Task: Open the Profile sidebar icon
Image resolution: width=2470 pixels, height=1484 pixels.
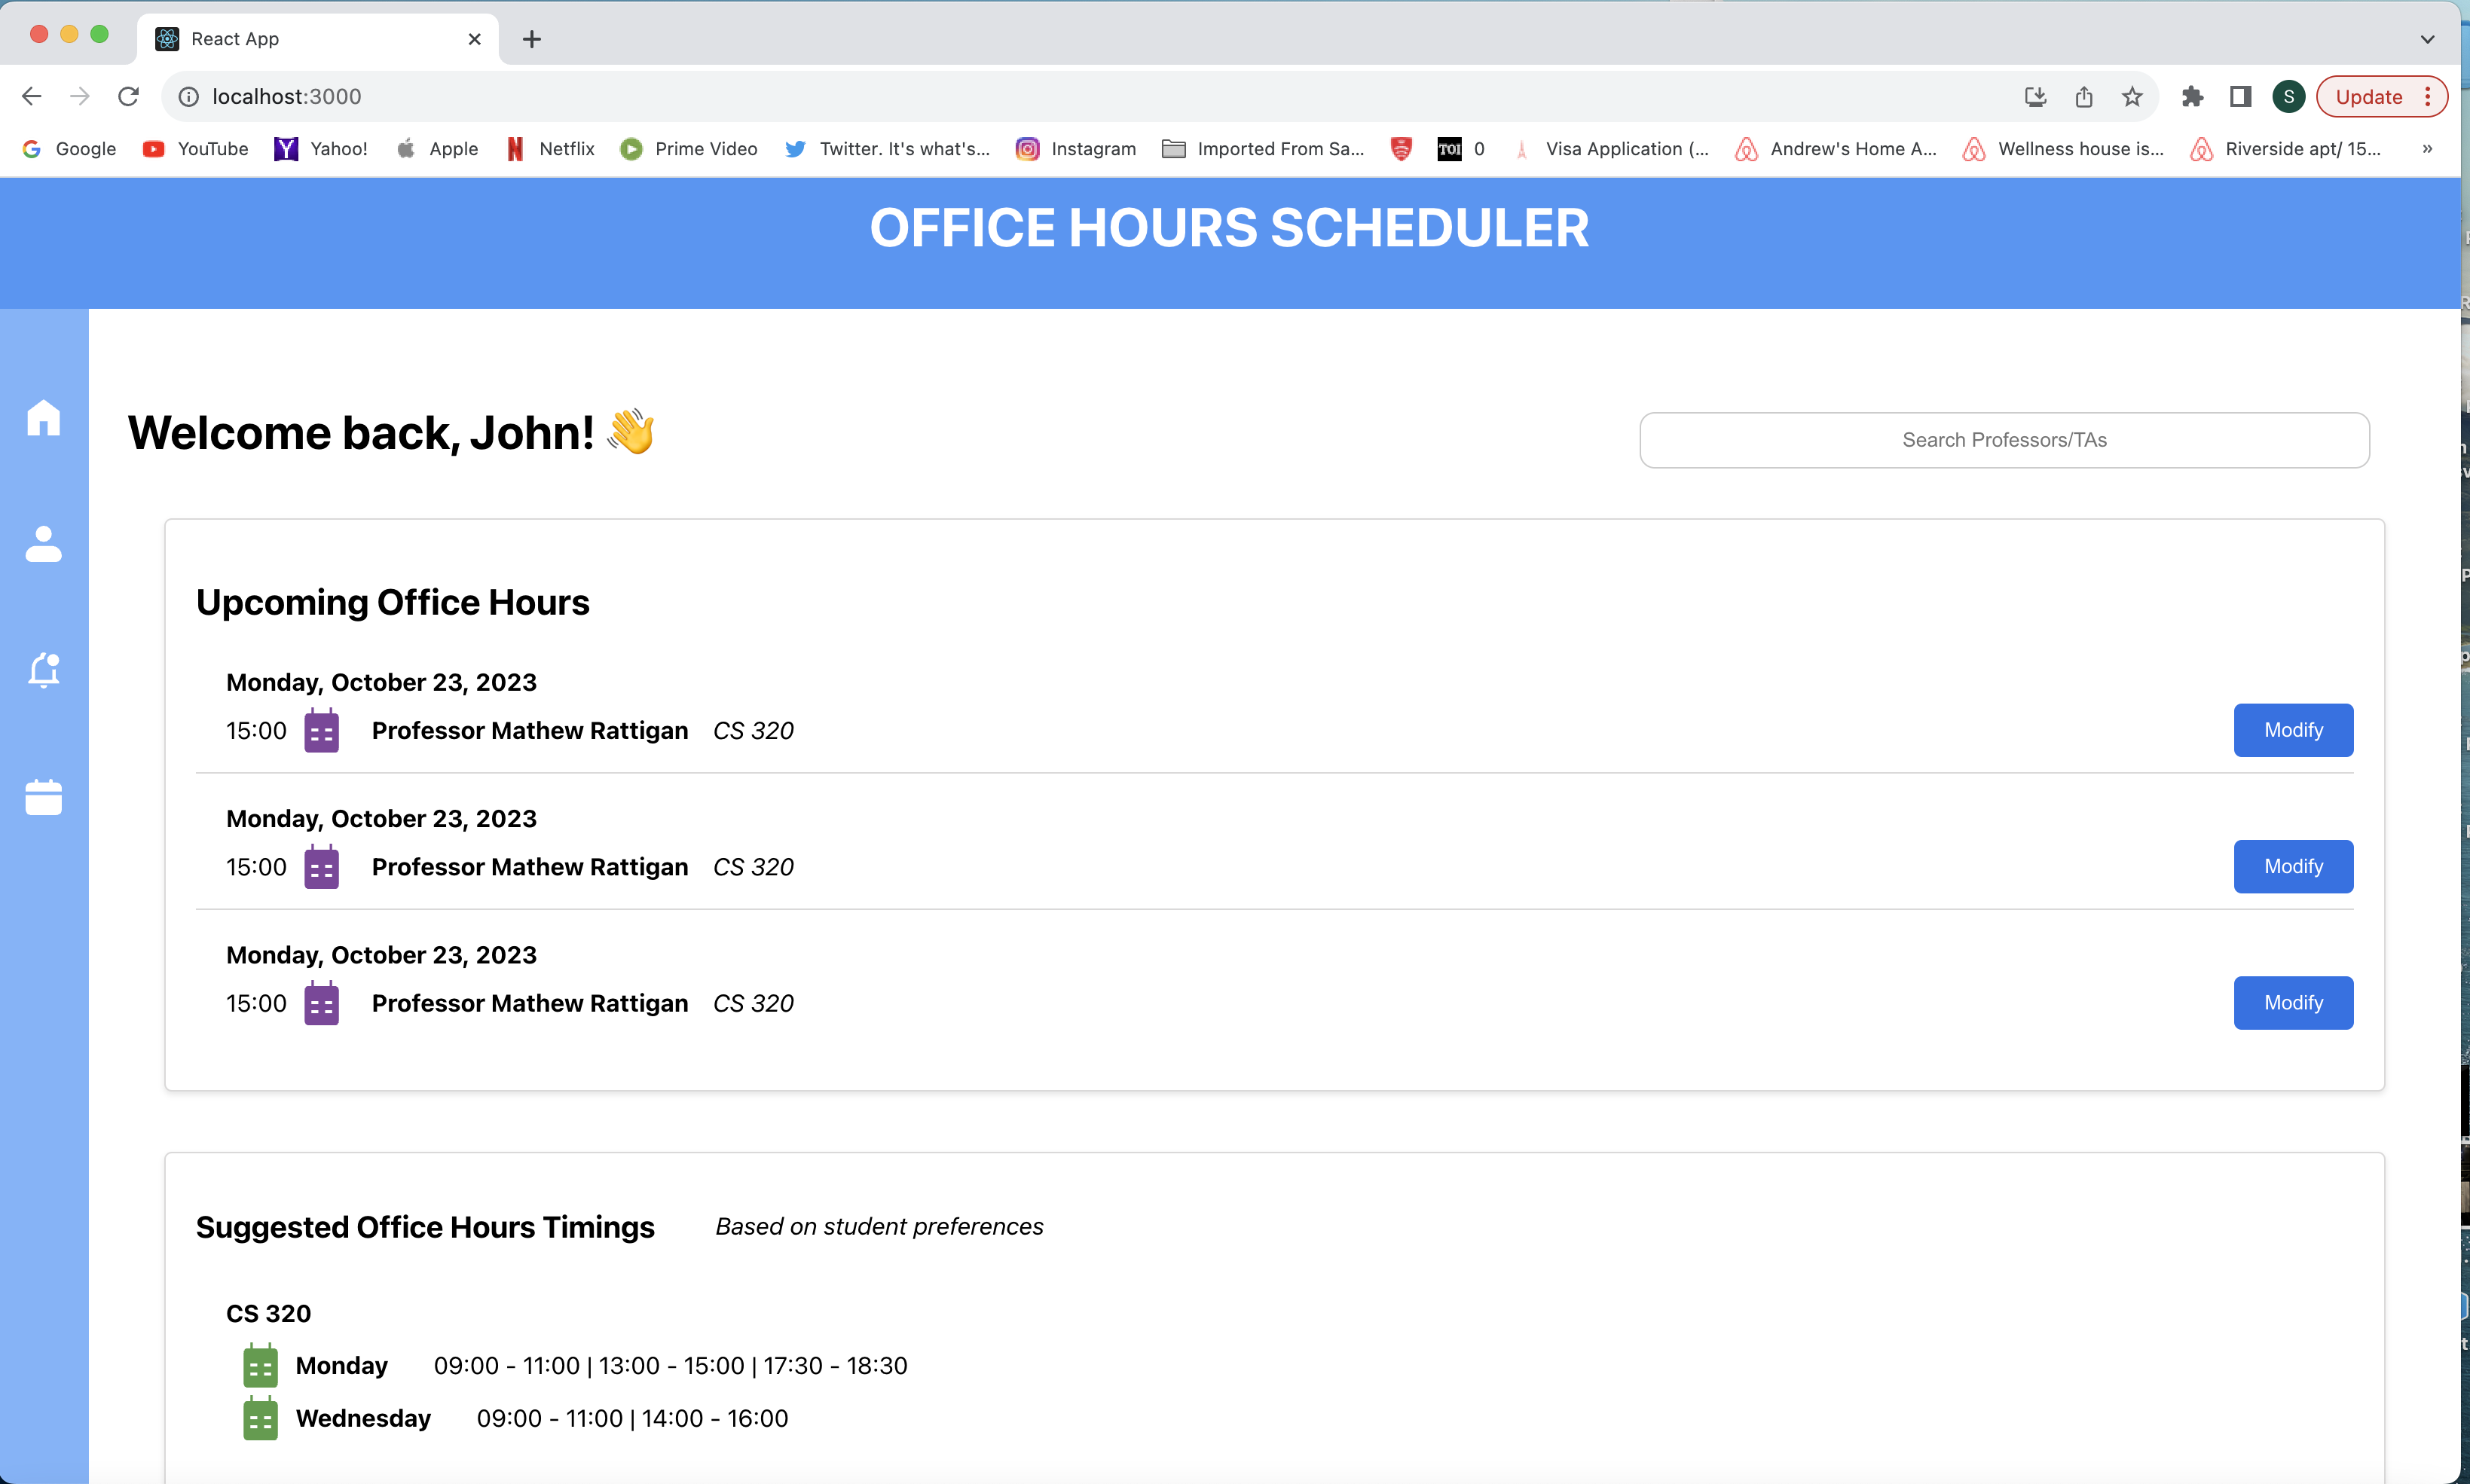Action: point(43,544)
